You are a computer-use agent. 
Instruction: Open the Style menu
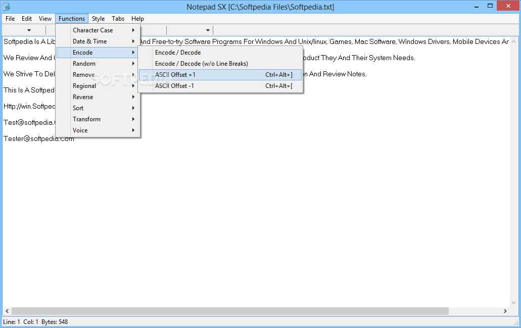(x=98, y=19)
